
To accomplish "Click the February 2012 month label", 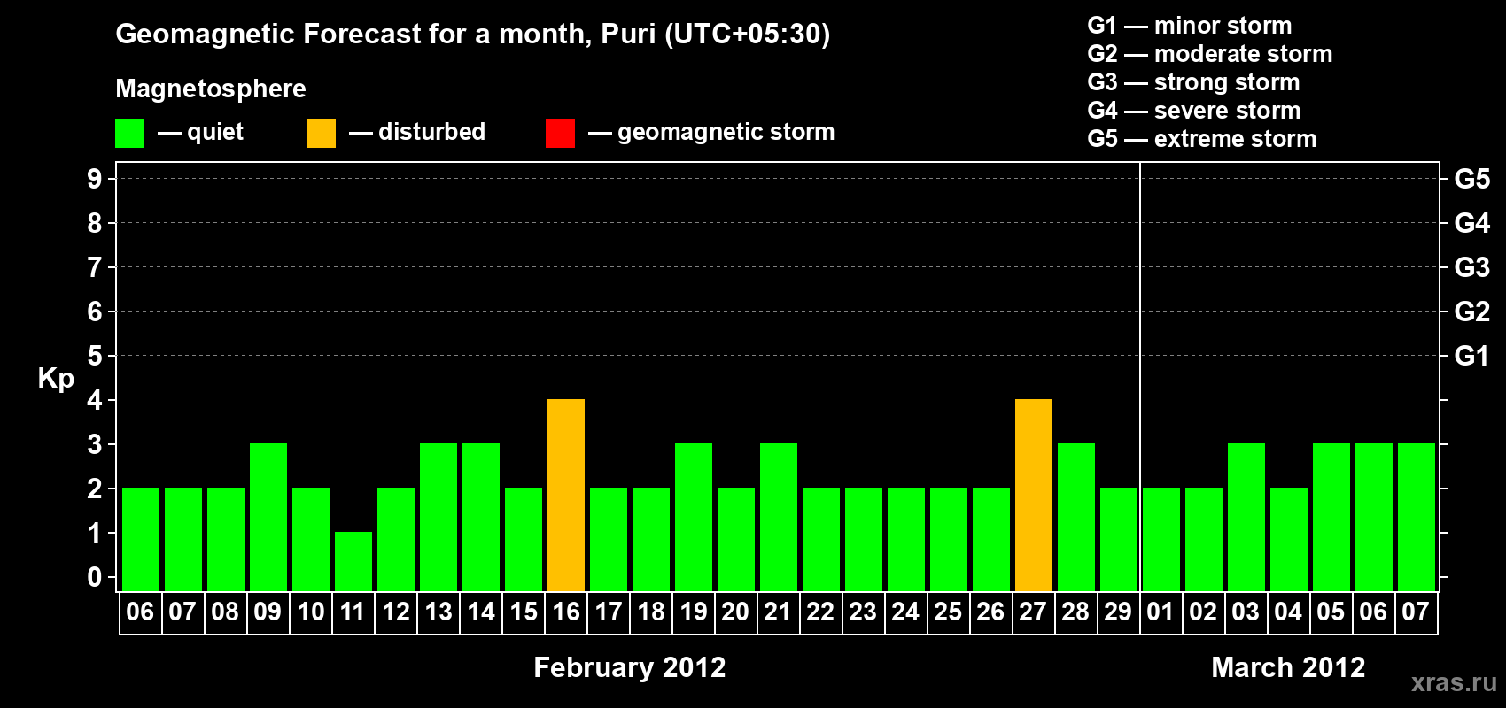I will click(630, 667).
